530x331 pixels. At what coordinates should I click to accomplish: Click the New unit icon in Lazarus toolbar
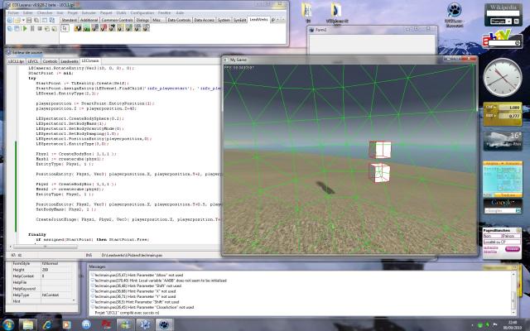pos(9,21)
